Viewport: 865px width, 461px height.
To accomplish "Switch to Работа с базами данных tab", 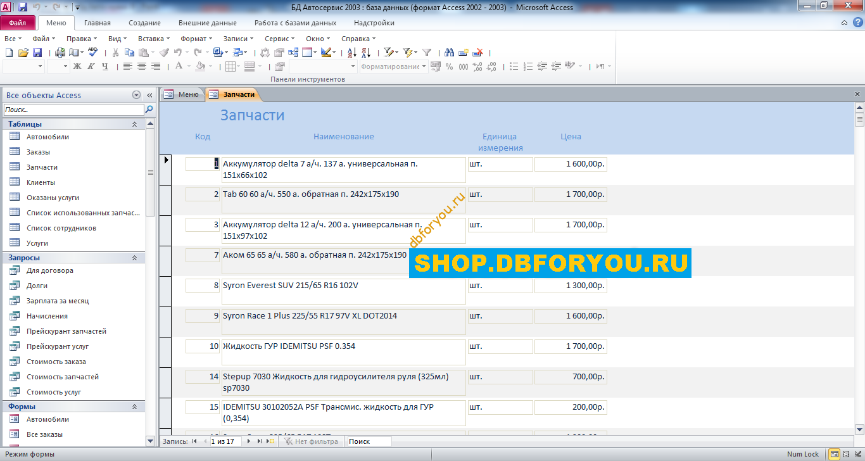I will (x=295, y=23).
